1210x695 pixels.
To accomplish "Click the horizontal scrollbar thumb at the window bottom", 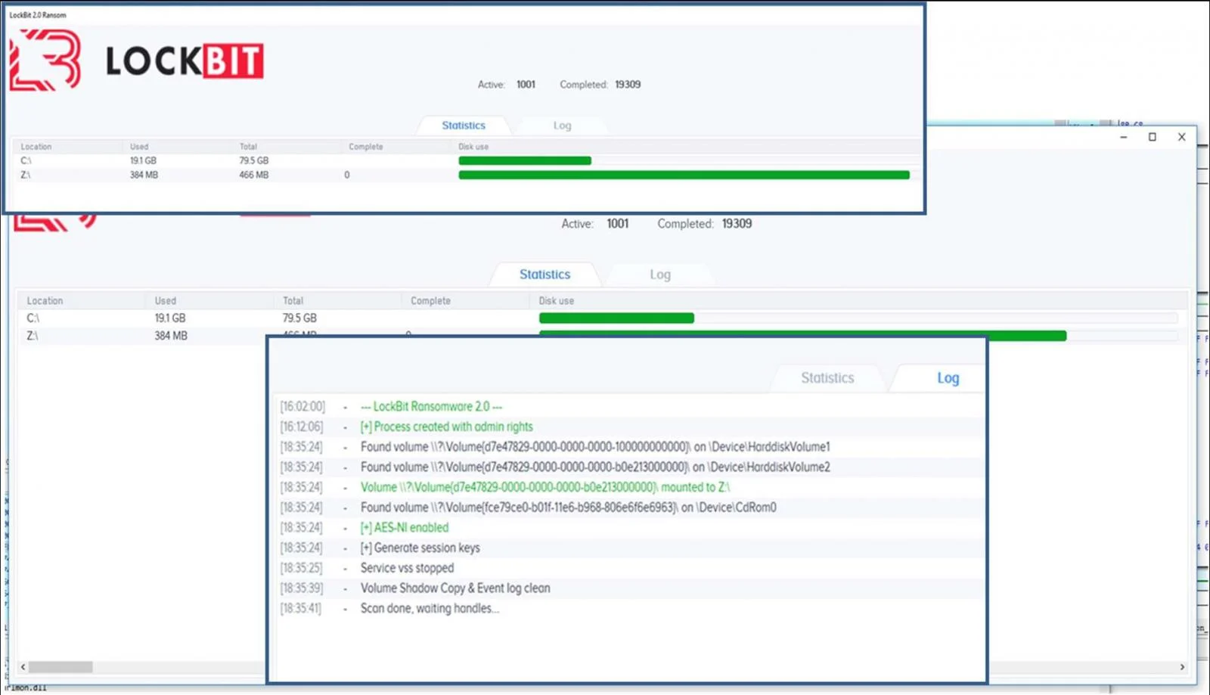I will click(60, 667).
